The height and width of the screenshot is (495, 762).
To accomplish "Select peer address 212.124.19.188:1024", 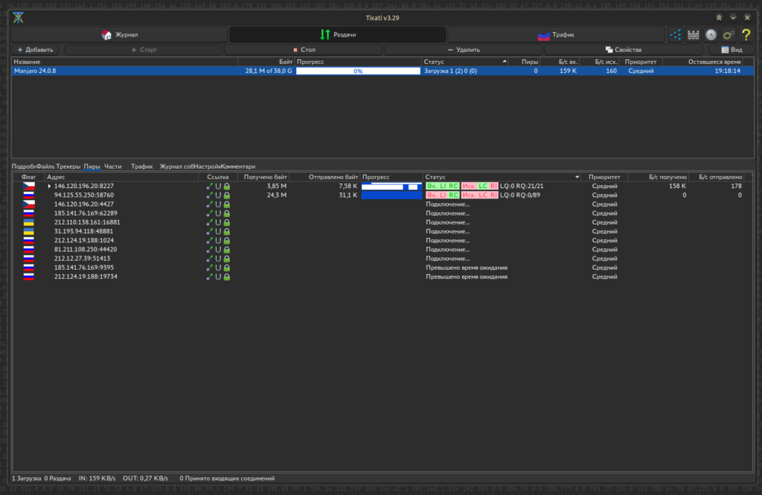I will (84, 240).
